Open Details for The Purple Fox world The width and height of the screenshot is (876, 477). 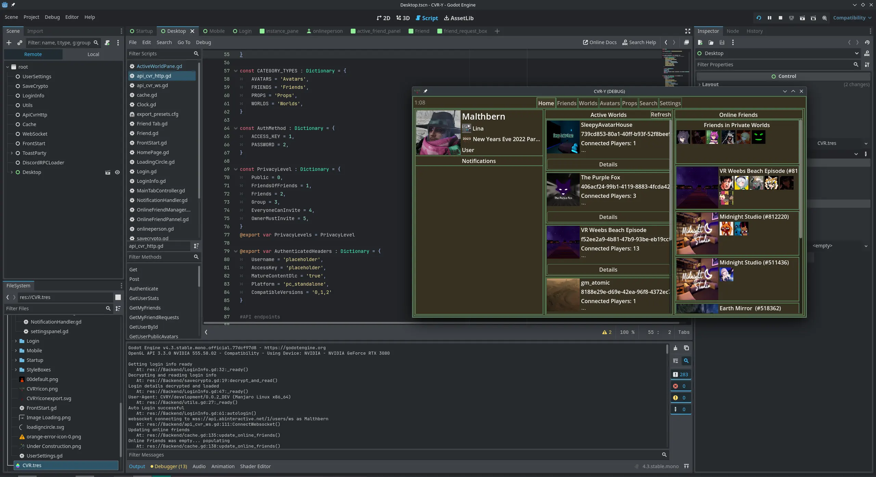(608, 217)
